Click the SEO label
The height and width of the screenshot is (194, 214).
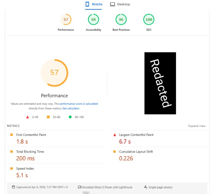[149, 30]
